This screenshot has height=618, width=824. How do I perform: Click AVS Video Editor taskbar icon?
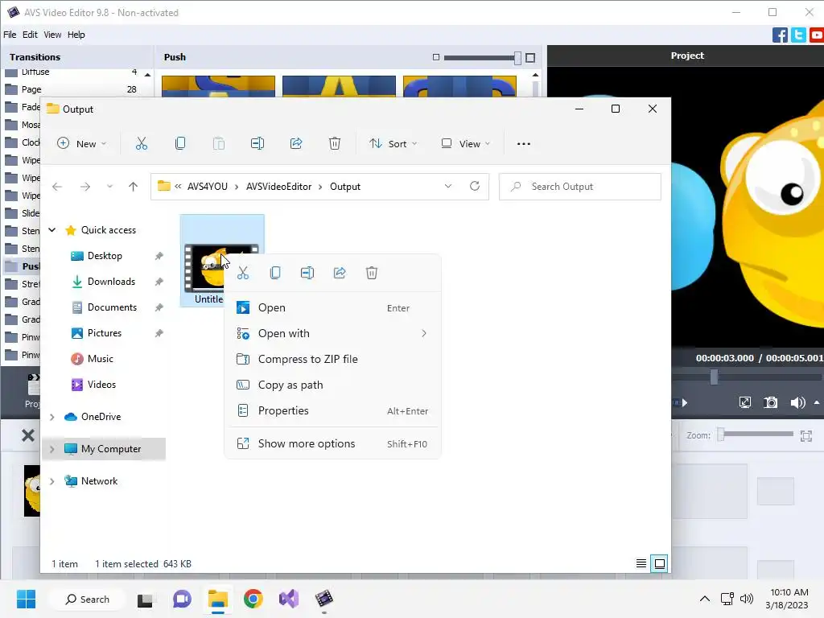323,599
